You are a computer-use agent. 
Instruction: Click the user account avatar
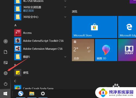5,41
